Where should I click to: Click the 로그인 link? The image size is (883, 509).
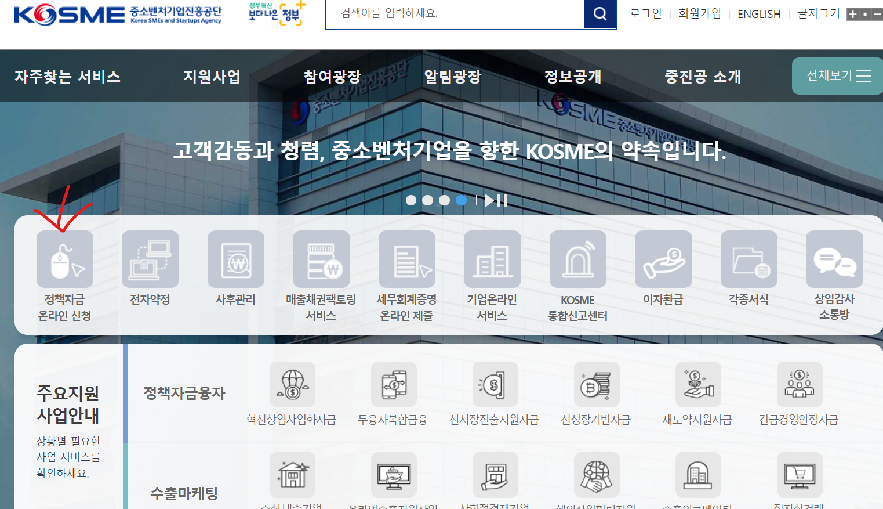pos(646,13)
